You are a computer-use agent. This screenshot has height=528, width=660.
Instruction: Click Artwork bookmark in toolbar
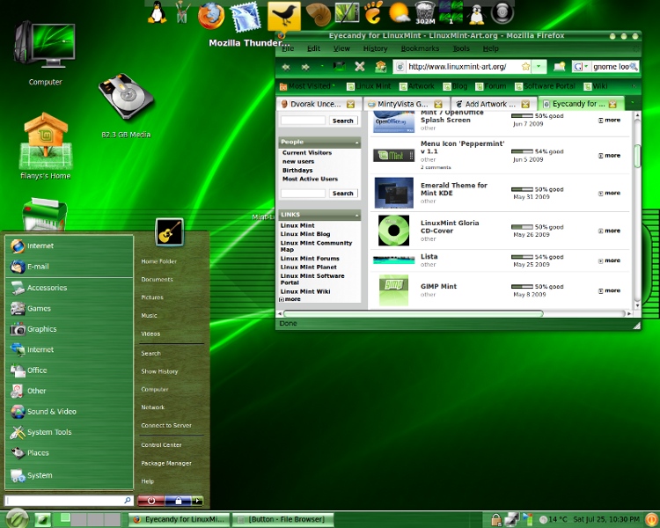pos(417,86)
